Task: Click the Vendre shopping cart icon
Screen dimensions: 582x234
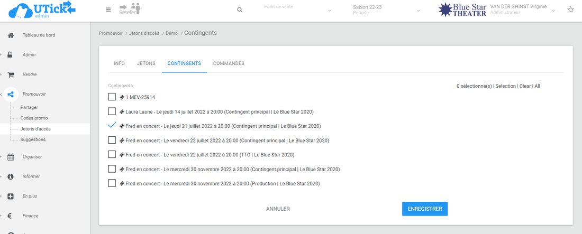Action: [11, 74]
